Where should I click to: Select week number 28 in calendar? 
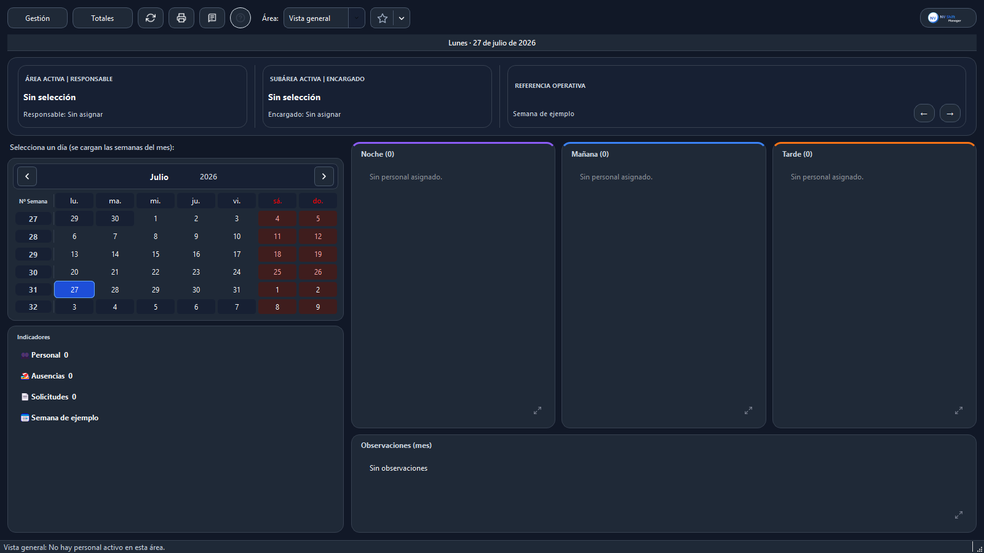33,237
